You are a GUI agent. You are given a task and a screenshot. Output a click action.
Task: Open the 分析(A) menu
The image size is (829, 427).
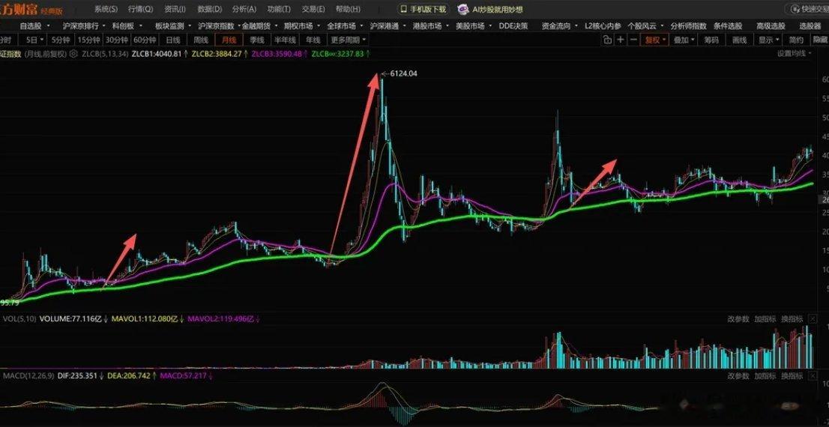(244, 9)
